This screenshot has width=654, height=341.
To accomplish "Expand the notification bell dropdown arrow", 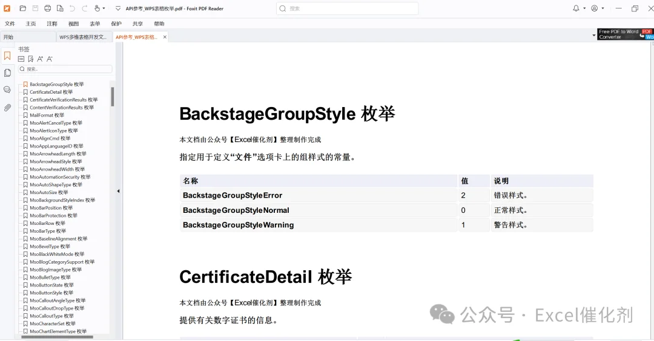I will click(584, 8).
